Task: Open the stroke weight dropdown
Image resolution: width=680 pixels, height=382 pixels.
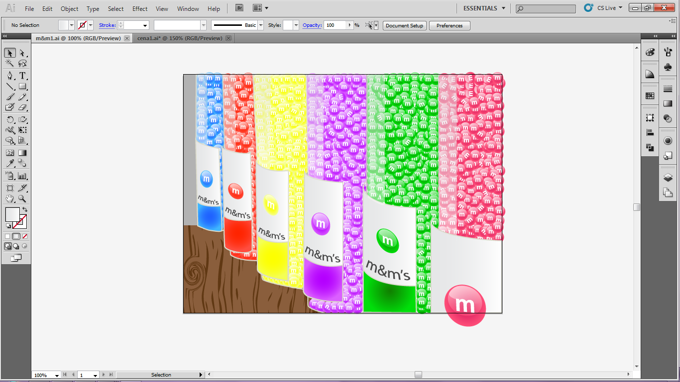Action: pos(145,25)
